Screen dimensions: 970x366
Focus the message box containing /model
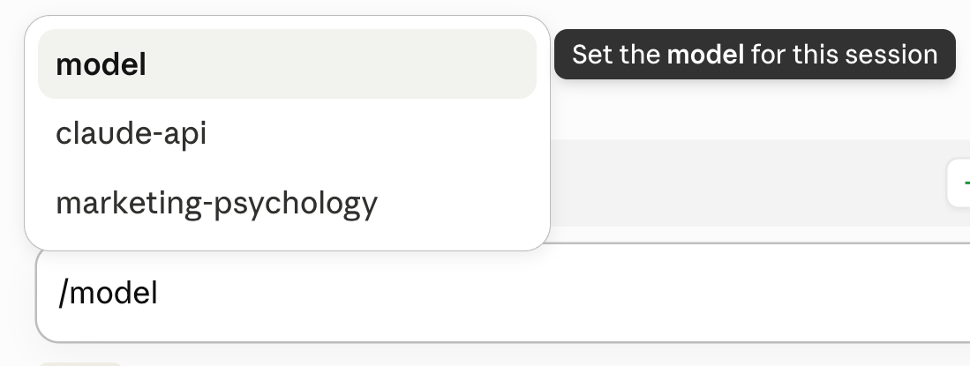tap(502, 293)
